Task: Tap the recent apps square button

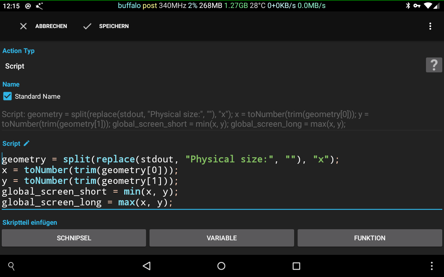Action: pyautogui.click(x=296, y=266)
